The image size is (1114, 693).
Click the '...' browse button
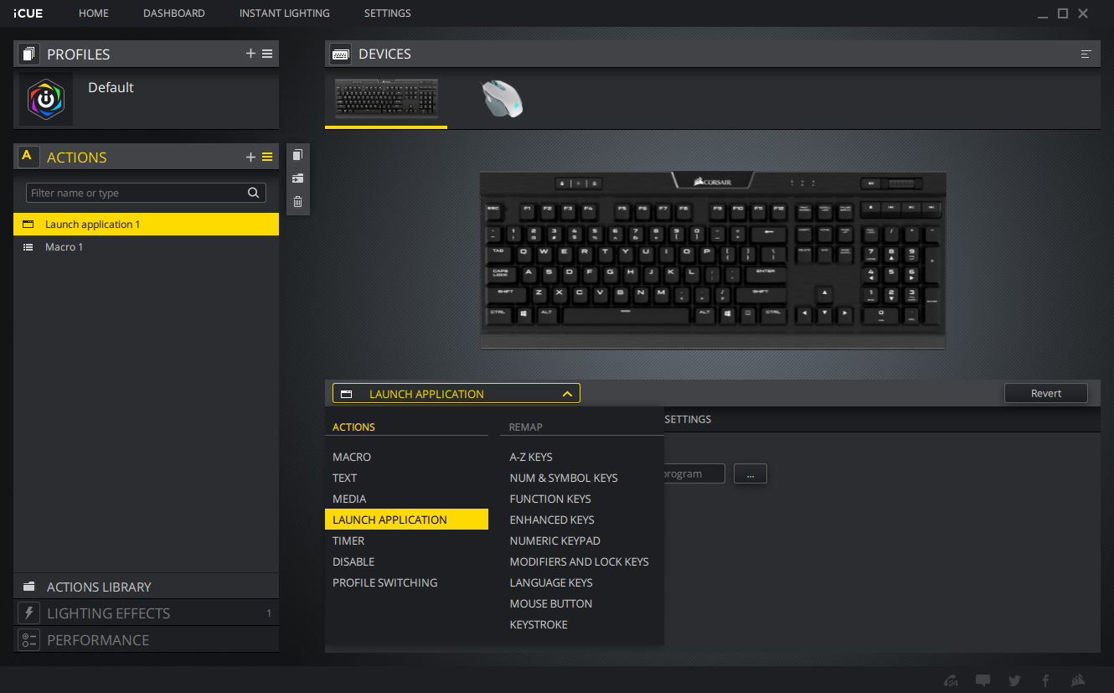[750, 474]
